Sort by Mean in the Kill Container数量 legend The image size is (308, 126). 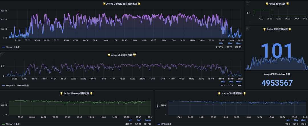point(238,82)
